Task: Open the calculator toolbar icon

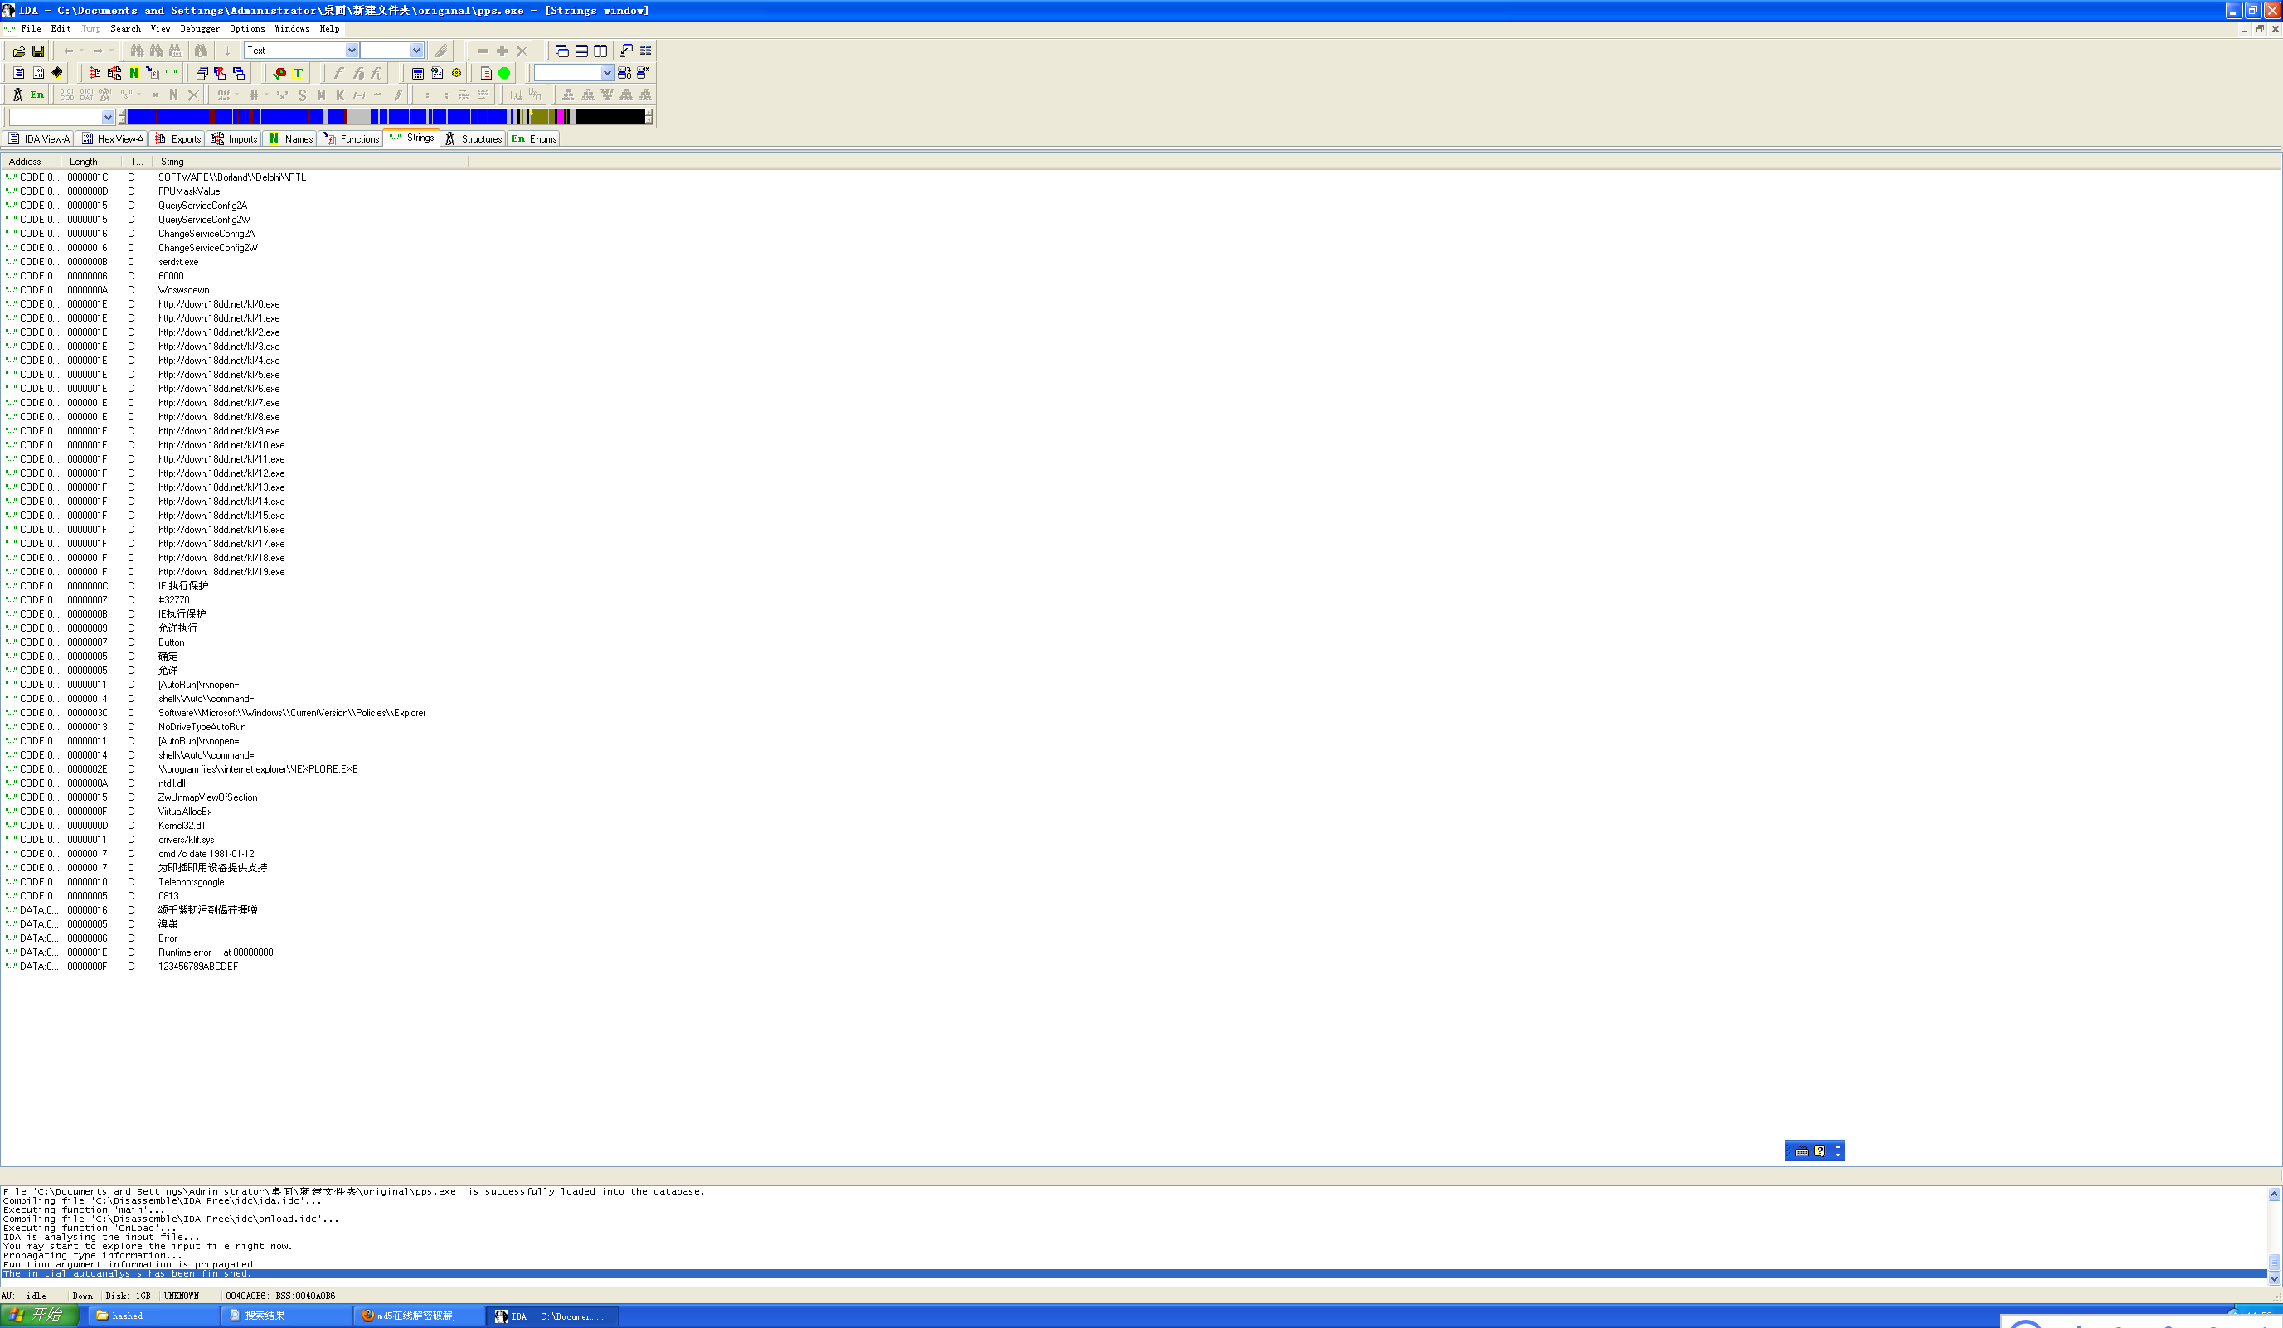Action: [418, 74]
